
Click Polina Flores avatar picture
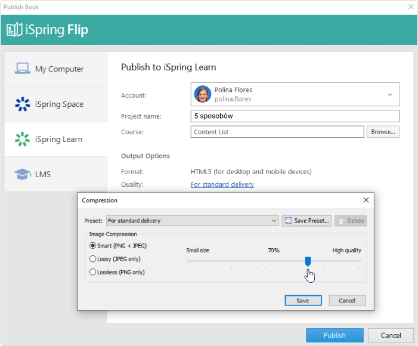click(203, 94)
